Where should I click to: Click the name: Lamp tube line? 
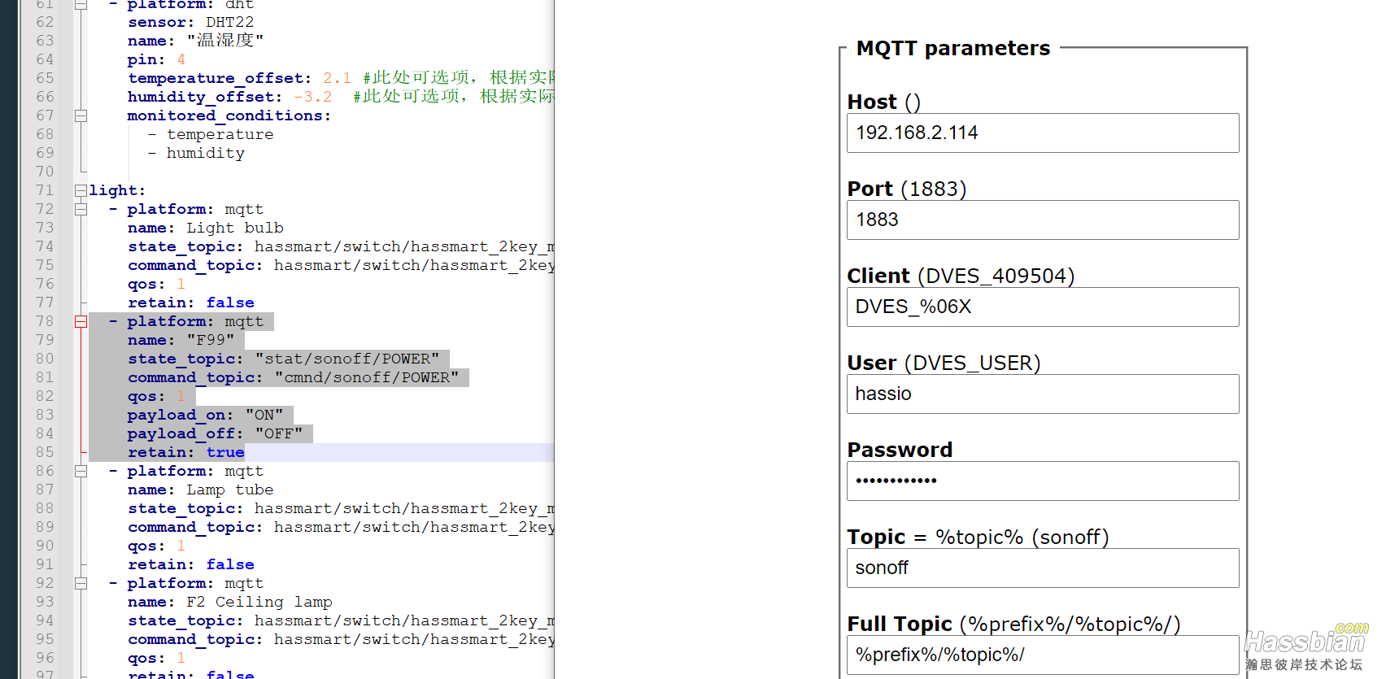[200, 490]
